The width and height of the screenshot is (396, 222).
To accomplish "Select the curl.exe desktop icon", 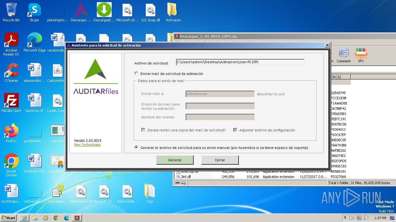I will point(58,133).
